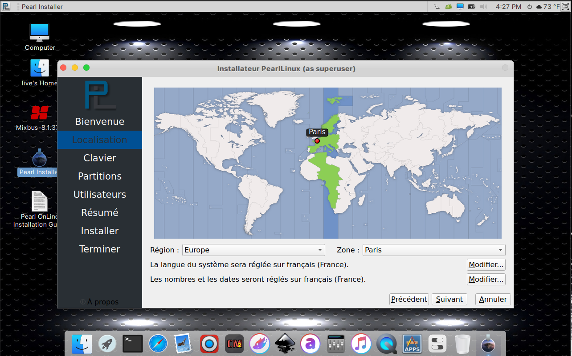572x356 pixels.
Task: Open the music player dock icon
Action: [x=361, y=344]
